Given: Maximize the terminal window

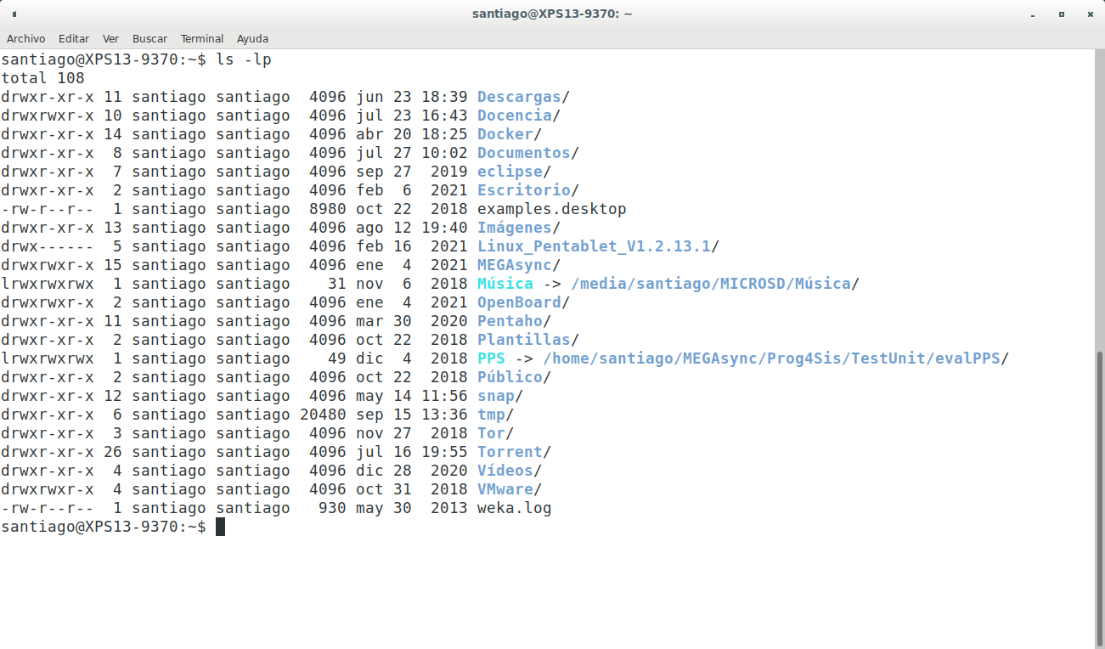Looking at the screenshot, I should point(1061,14).
